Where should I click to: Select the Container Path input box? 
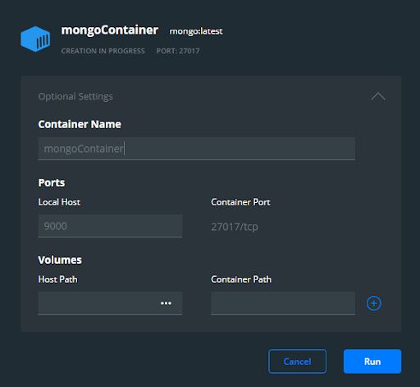point(283,303)
